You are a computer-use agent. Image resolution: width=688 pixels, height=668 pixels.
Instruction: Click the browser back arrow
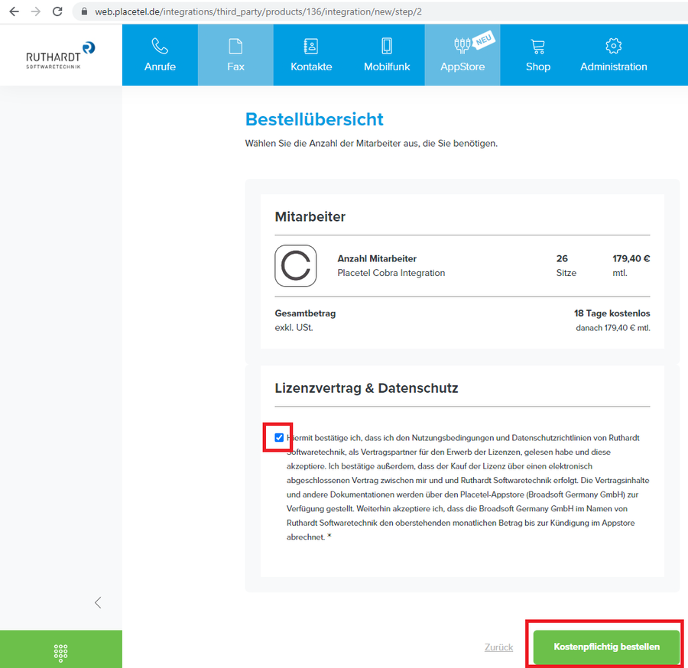coord(14,11)
